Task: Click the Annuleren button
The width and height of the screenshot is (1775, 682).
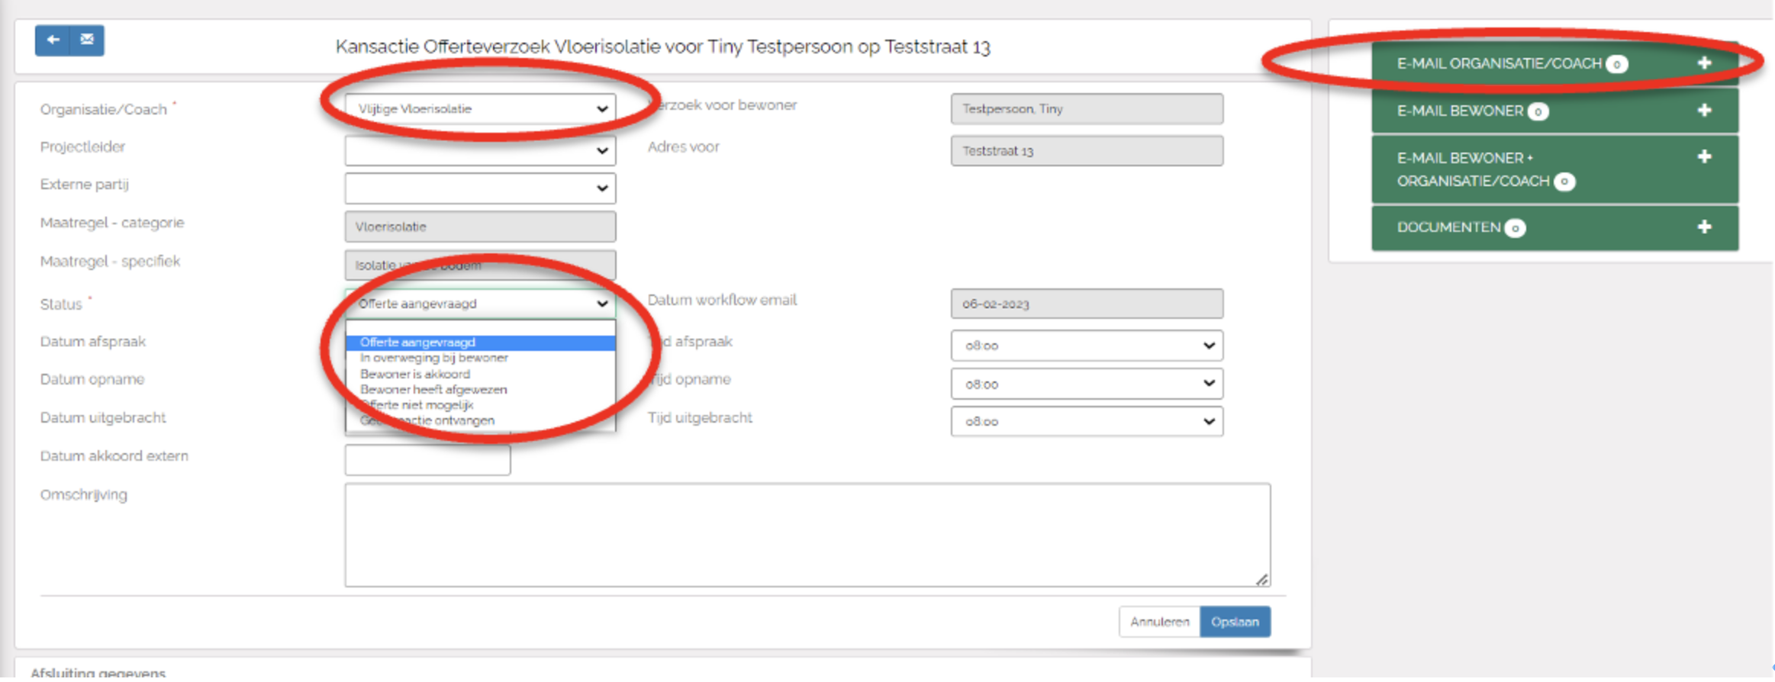Action: 1159,622
